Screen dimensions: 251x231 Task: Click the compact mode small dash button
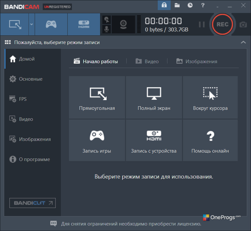[217, 7]
